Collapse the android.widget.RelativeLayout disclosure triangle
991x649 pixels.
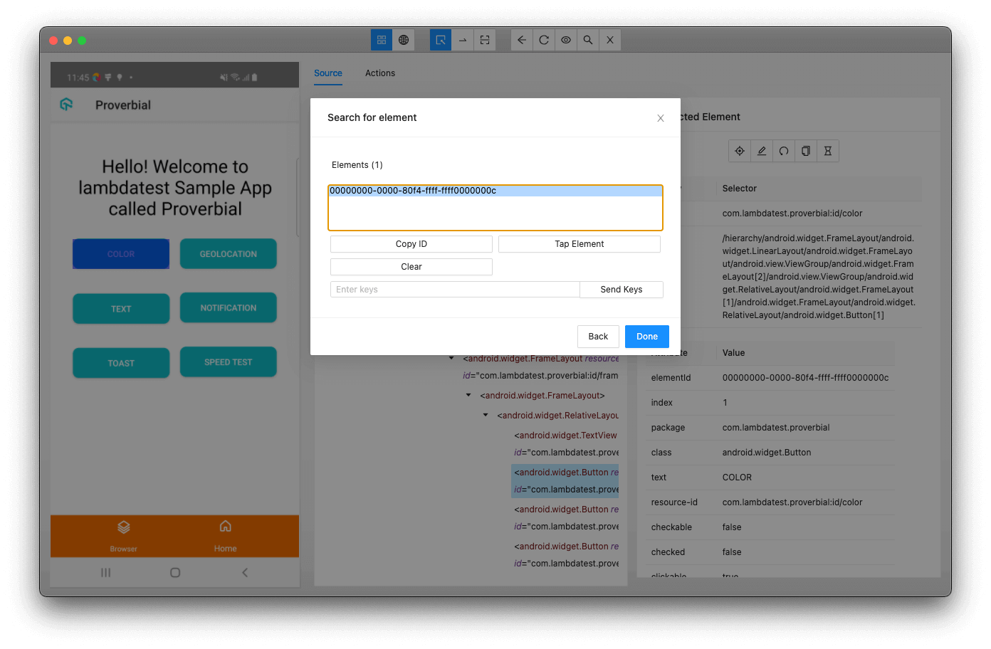(486, 415)
